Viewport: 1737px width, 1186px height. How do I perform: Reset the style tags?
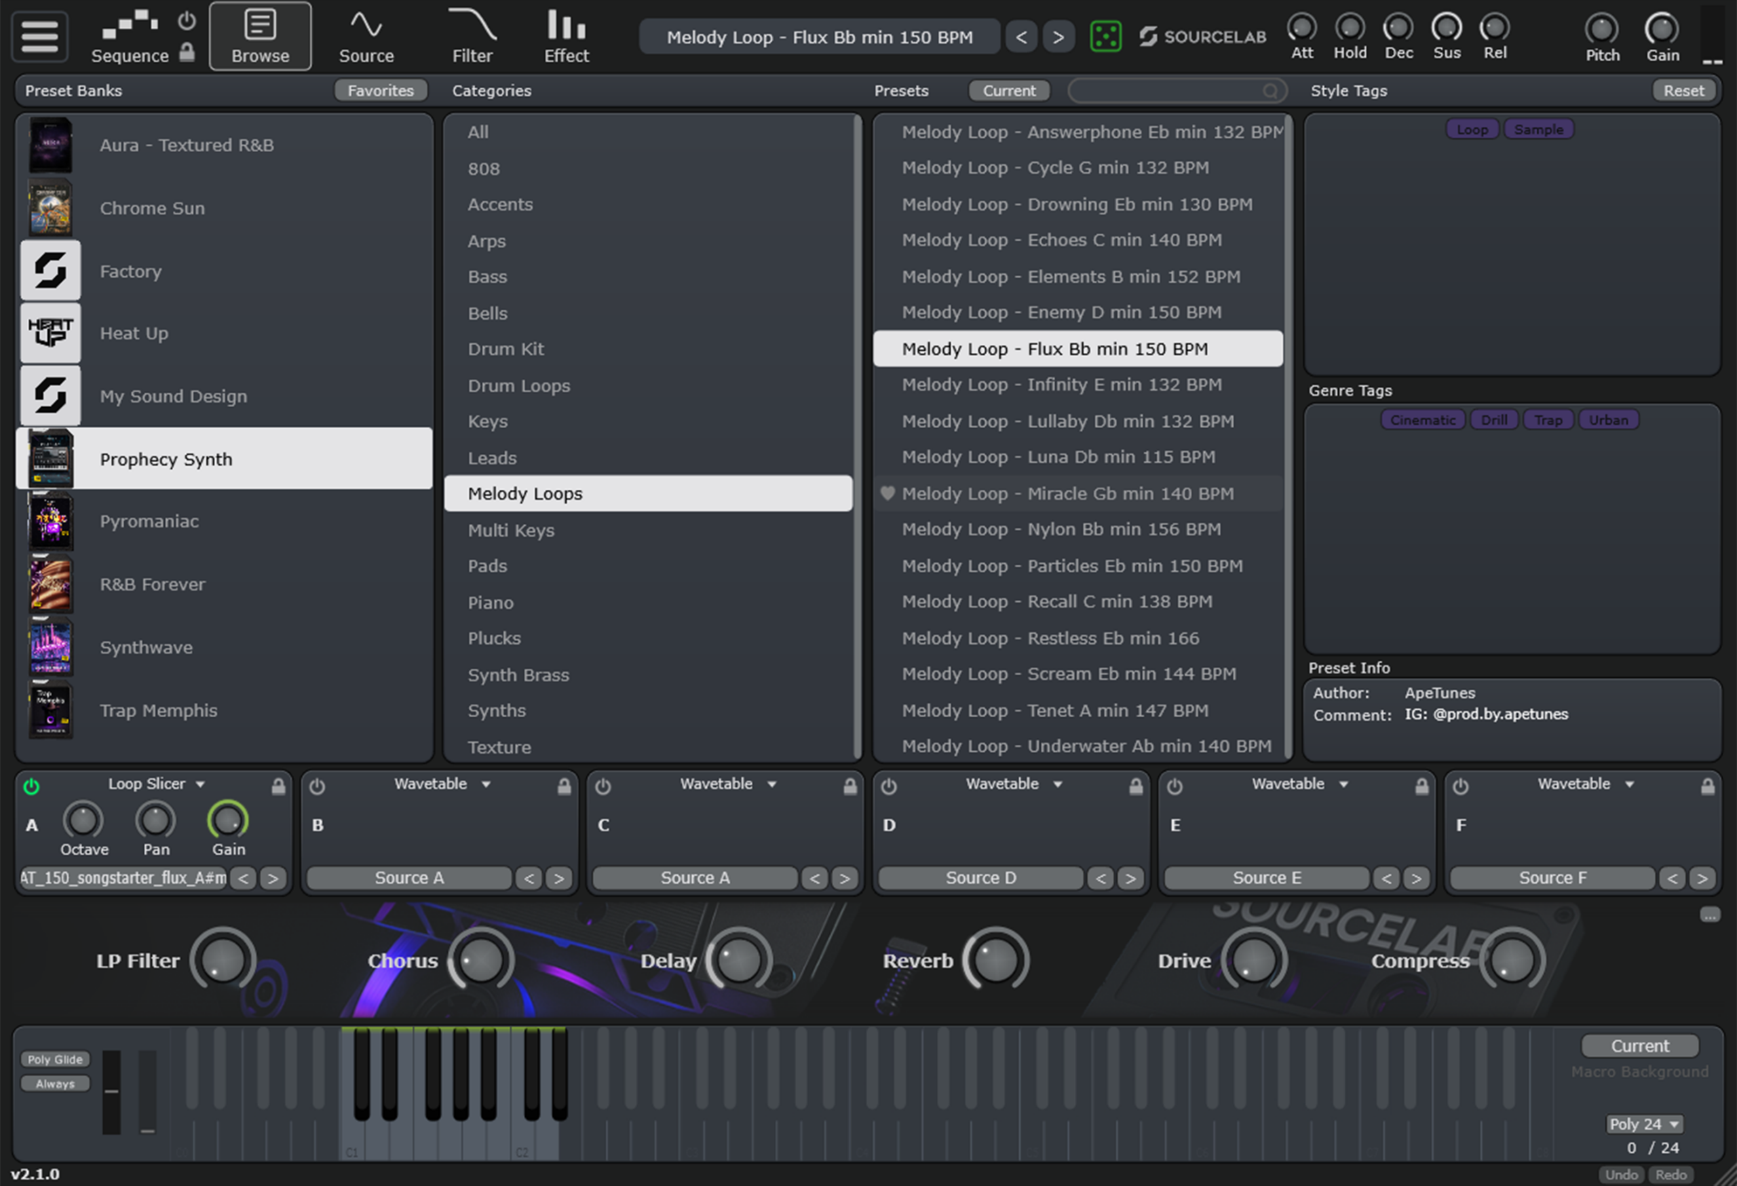1683,90
